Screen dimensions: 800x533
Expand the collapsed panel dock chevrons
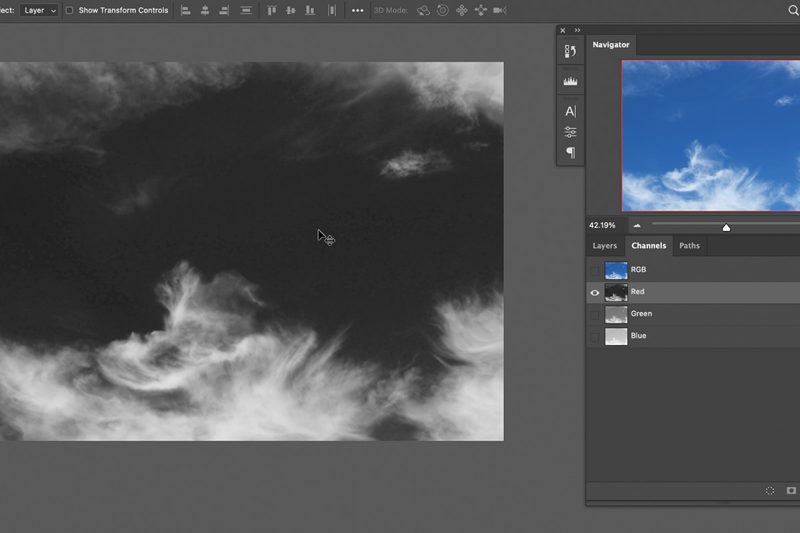coord(577,30)
